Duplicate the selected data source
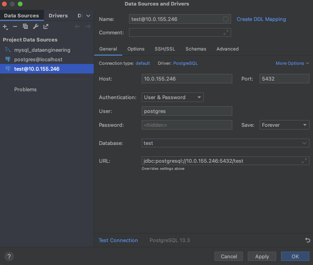The height and width of the screenshot is (265, 313). (x=25, y=26)
